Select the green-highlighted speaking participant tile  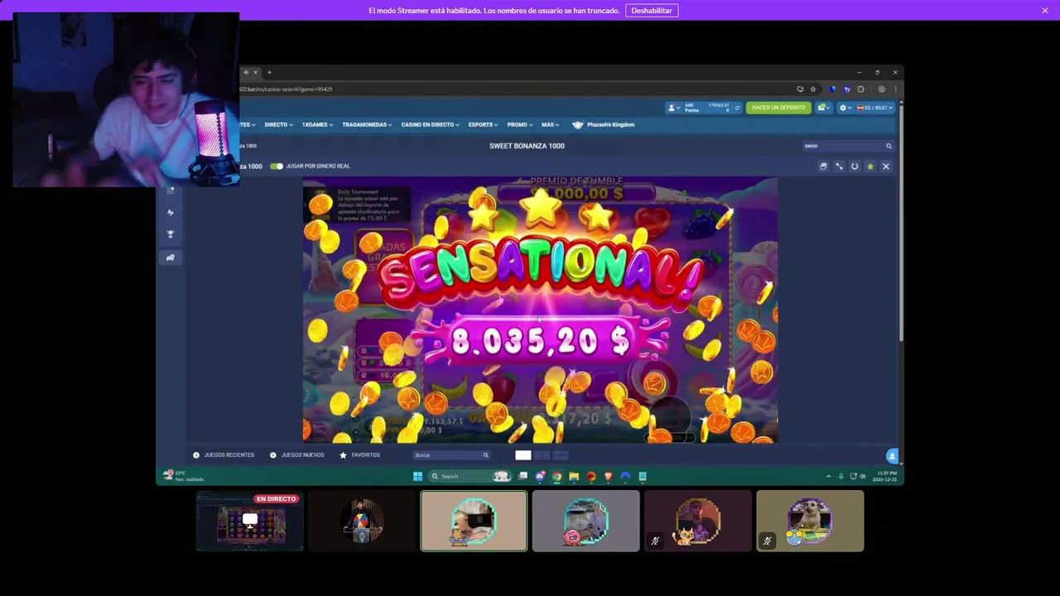pos(474,521)
